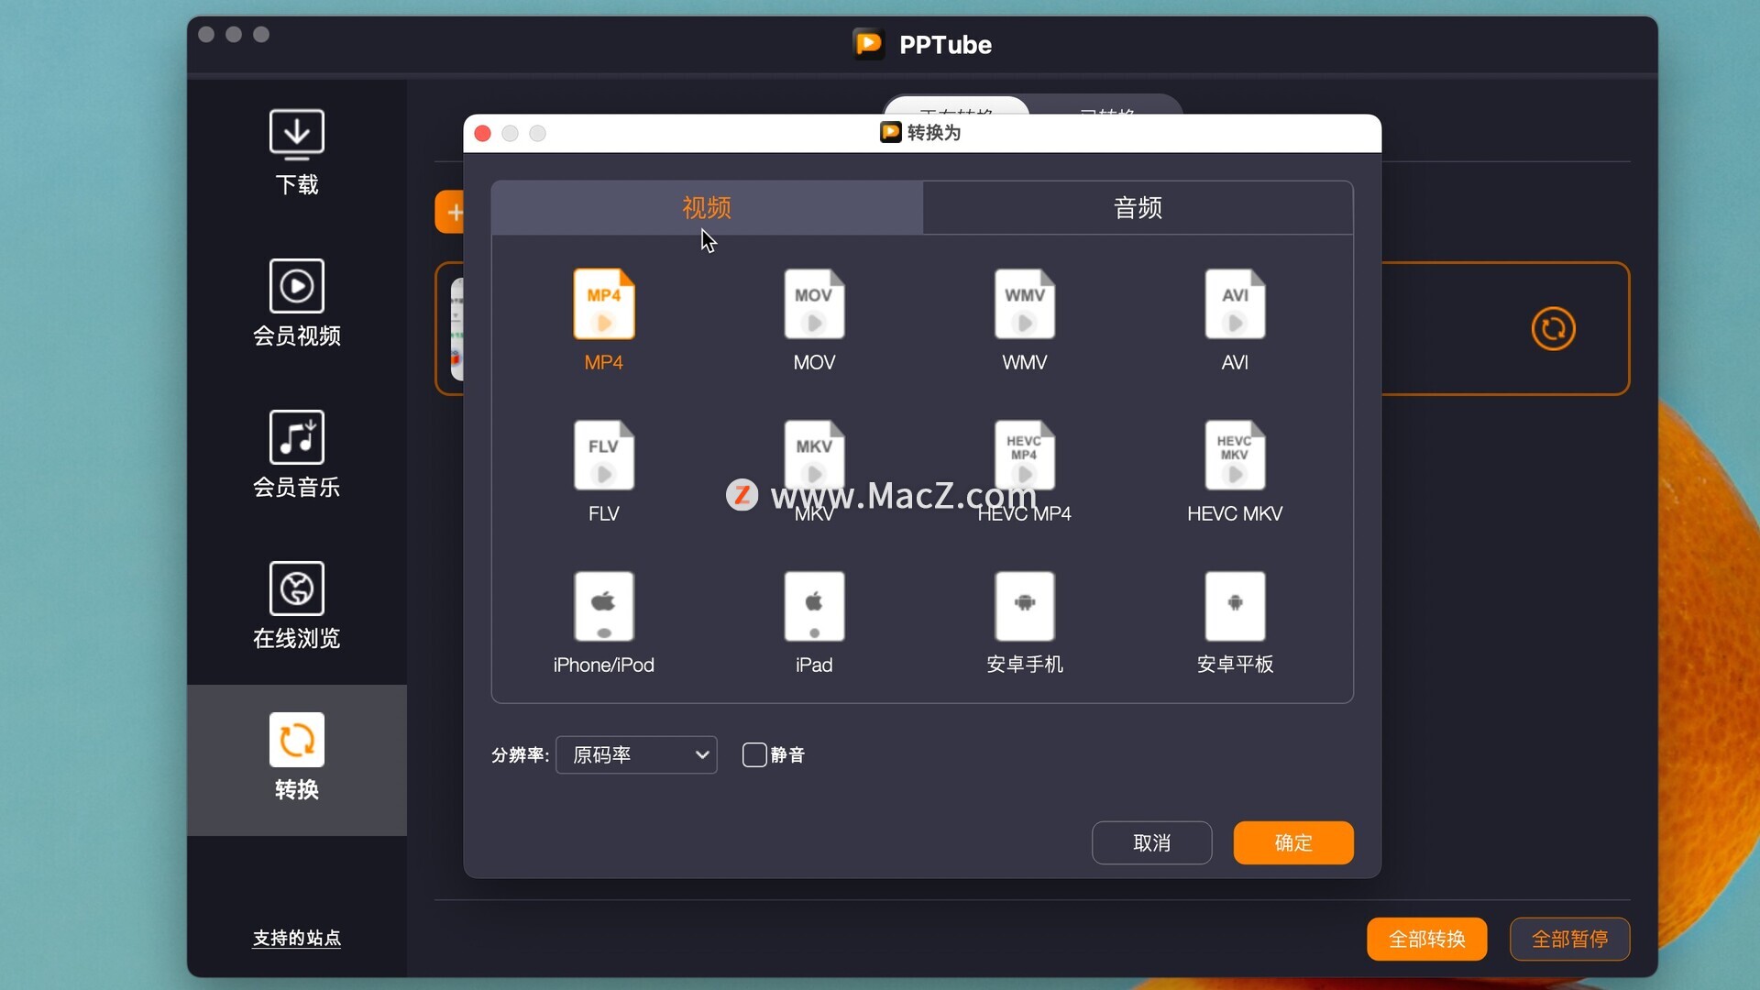Choose the iPad device preset

[x=814, y=607]
